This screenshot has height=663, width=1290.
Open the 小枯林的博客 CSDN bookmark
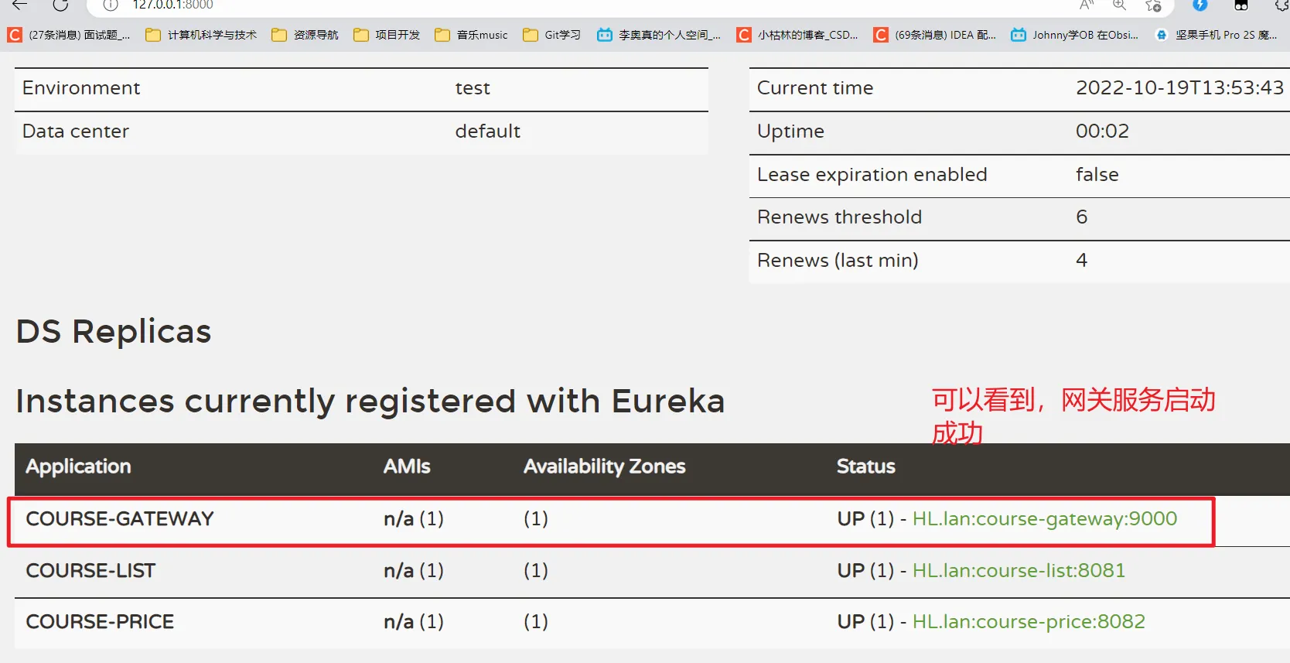(x=797, y=35)
